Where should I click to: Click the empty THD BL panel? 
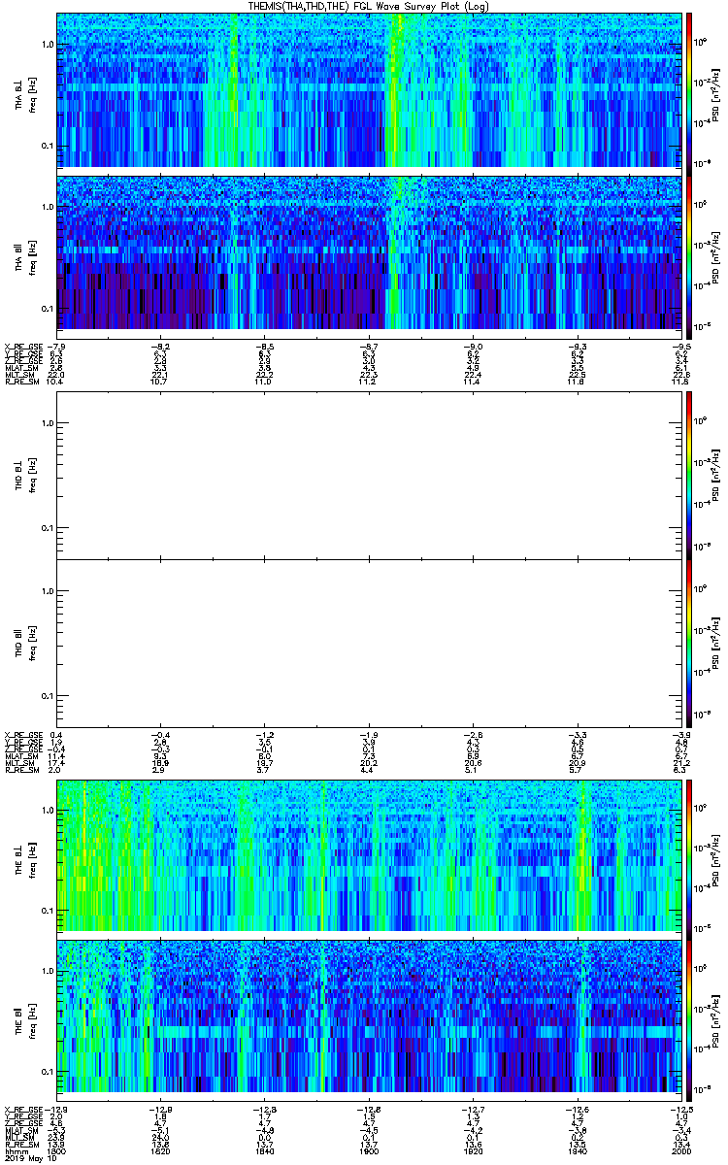coord(369,474)
